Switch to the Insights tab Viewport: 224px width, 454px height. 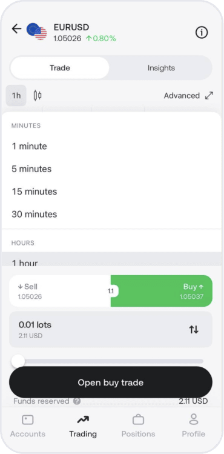coord(161,68)
